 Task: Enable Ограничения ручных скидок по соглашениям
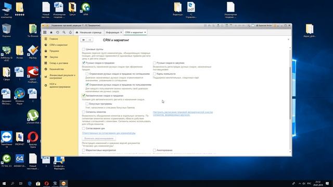point(87,74)
